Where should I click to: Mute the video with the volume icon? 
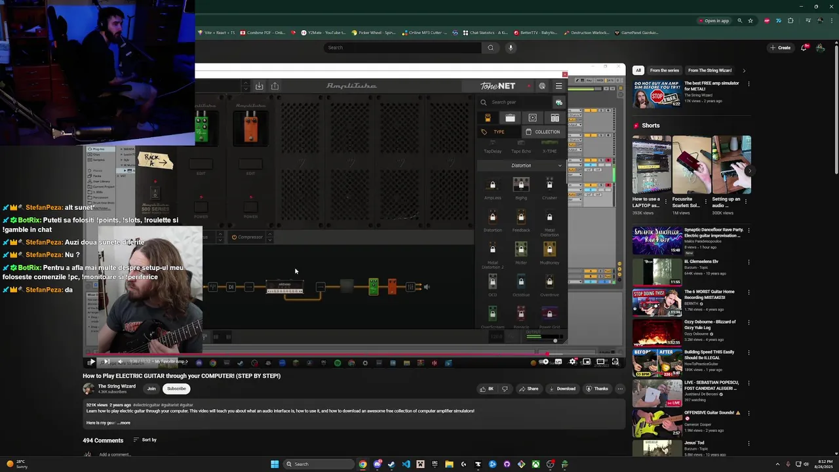pyautogui.click(x=120, y=362)
